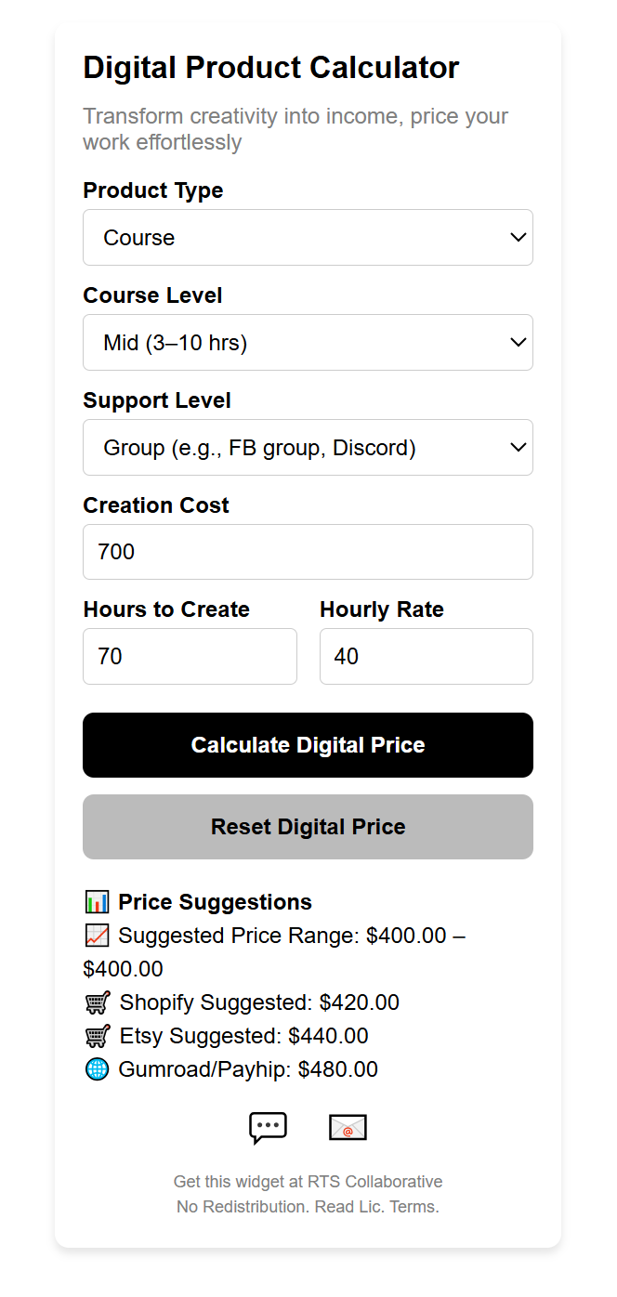This screenshot has width=617, height=1297.
Task: Click the Digital Product Calculator heading
Action: click(x=271, y=67)
